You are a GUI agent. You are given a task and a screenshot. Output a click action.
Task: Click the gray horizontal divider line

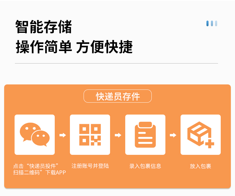[116, 64]
